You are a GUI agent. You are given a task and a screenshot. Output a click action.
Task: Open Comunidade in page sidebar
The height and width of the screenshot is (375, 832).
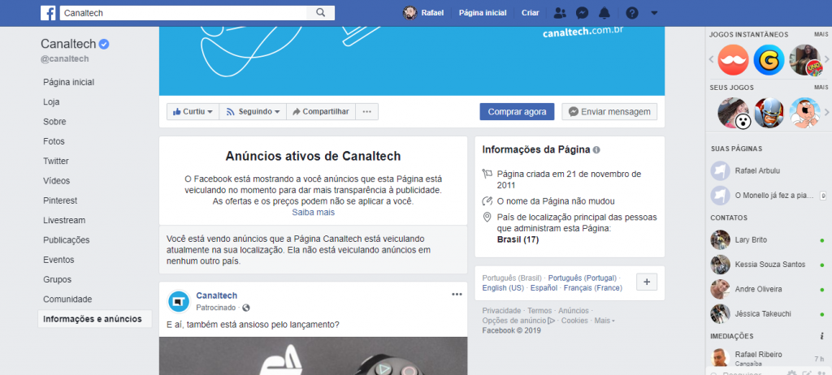pyautogui.click(x=67, y=300)
